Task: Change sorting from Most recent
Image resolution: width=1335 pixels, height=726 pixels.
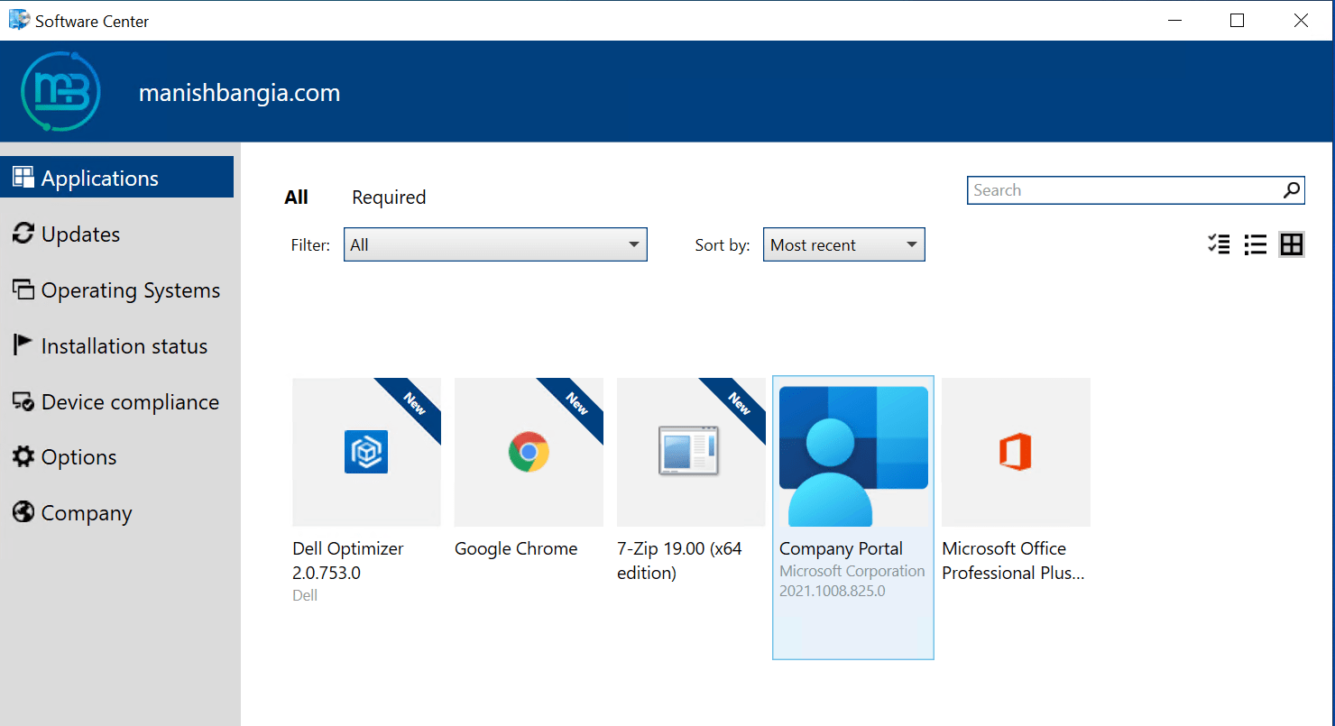Action: click(843, 244)
